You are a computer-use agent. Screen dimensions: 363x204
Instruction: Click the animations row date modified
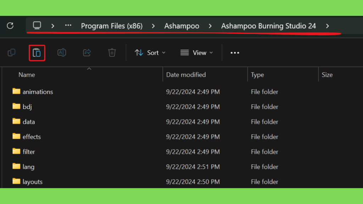[193, 92]
